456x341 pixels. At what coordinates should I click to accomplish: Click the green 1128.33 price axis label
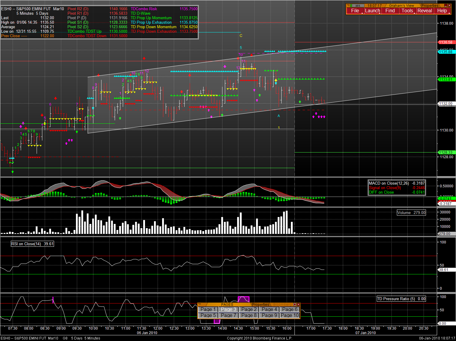[x=446, y=152]
